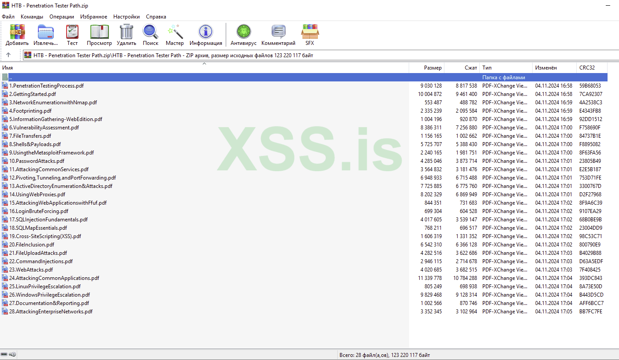The image size is (619, 360).
Task: Open the Просмотр (View) tool
Action: pyautogui.click(x=99, y=32)
